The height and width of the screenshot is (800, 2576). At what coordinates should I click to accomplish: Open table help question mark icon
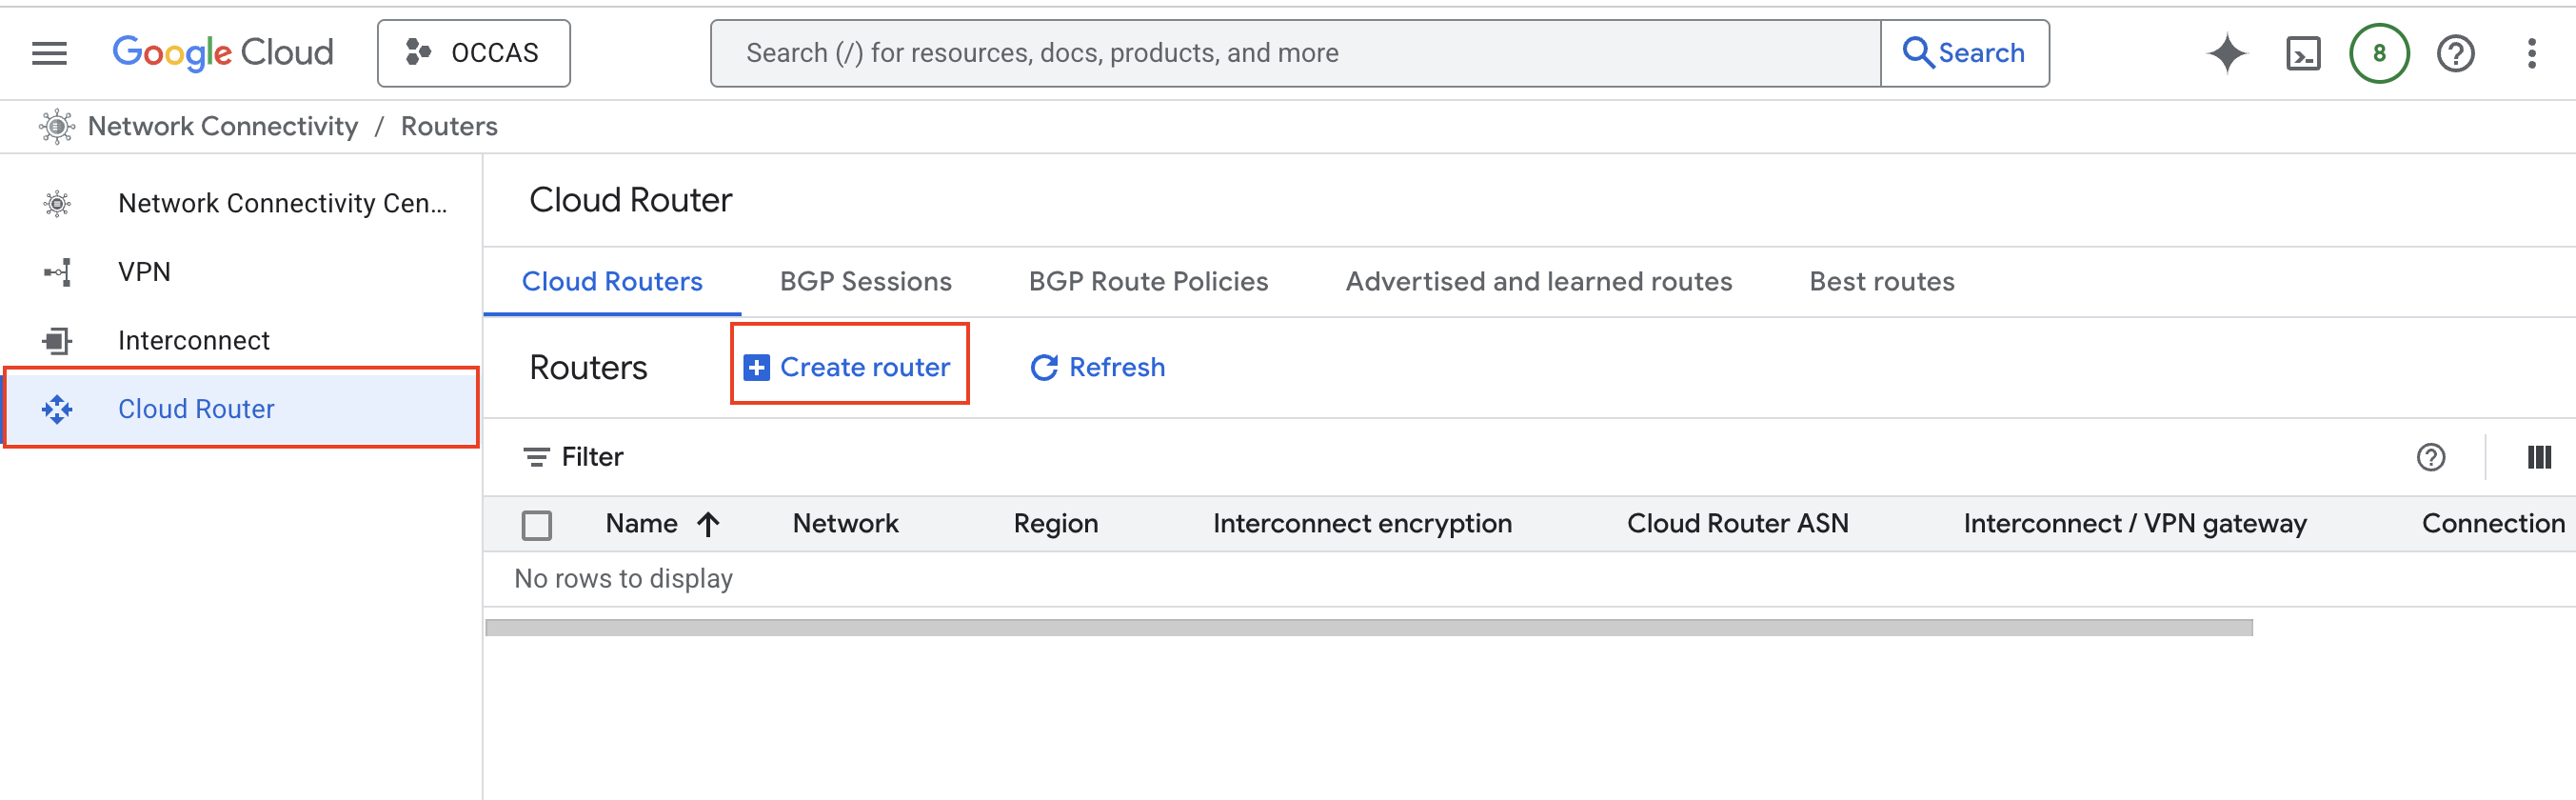[x=2430, y=457]
